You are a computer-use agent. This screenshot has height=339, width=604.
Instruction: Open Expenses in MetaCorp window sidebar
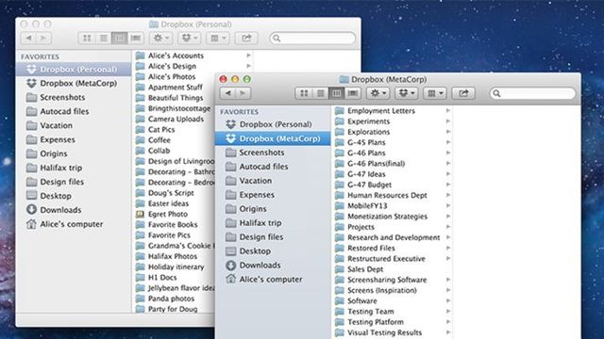tap(273, 195)
